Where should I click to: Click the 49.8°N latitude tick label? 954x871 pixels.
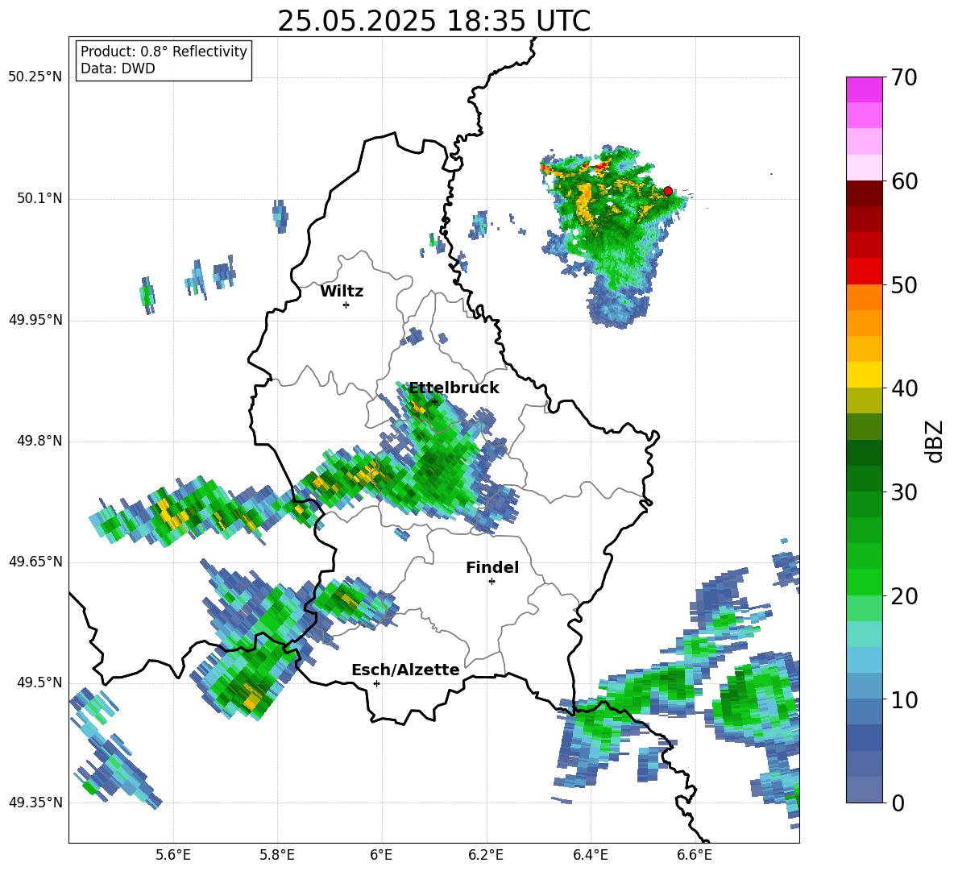39,441
